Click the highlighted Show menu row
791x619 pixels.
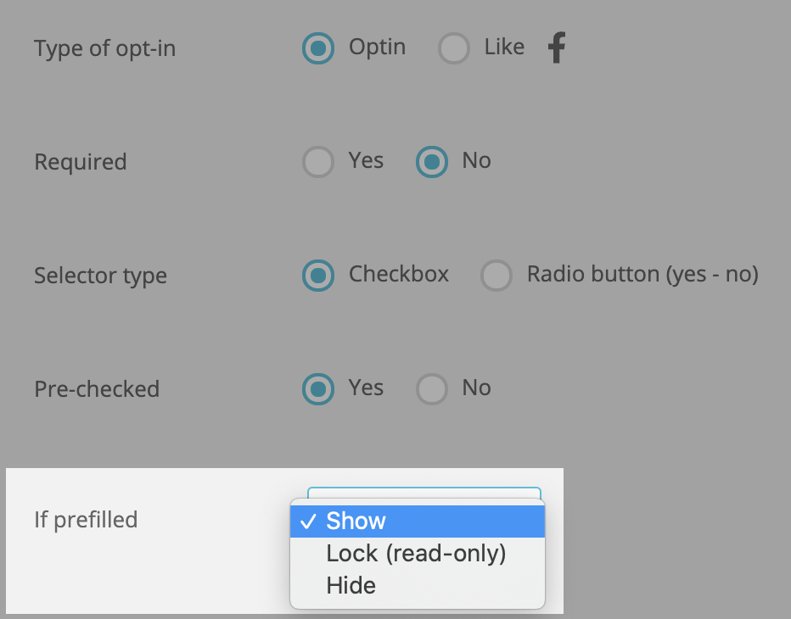(416, 521)
